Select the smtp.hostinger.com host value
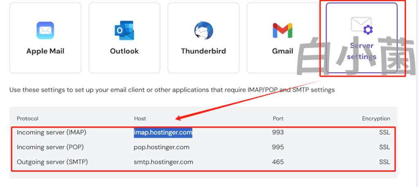 [x=163, y=162]
